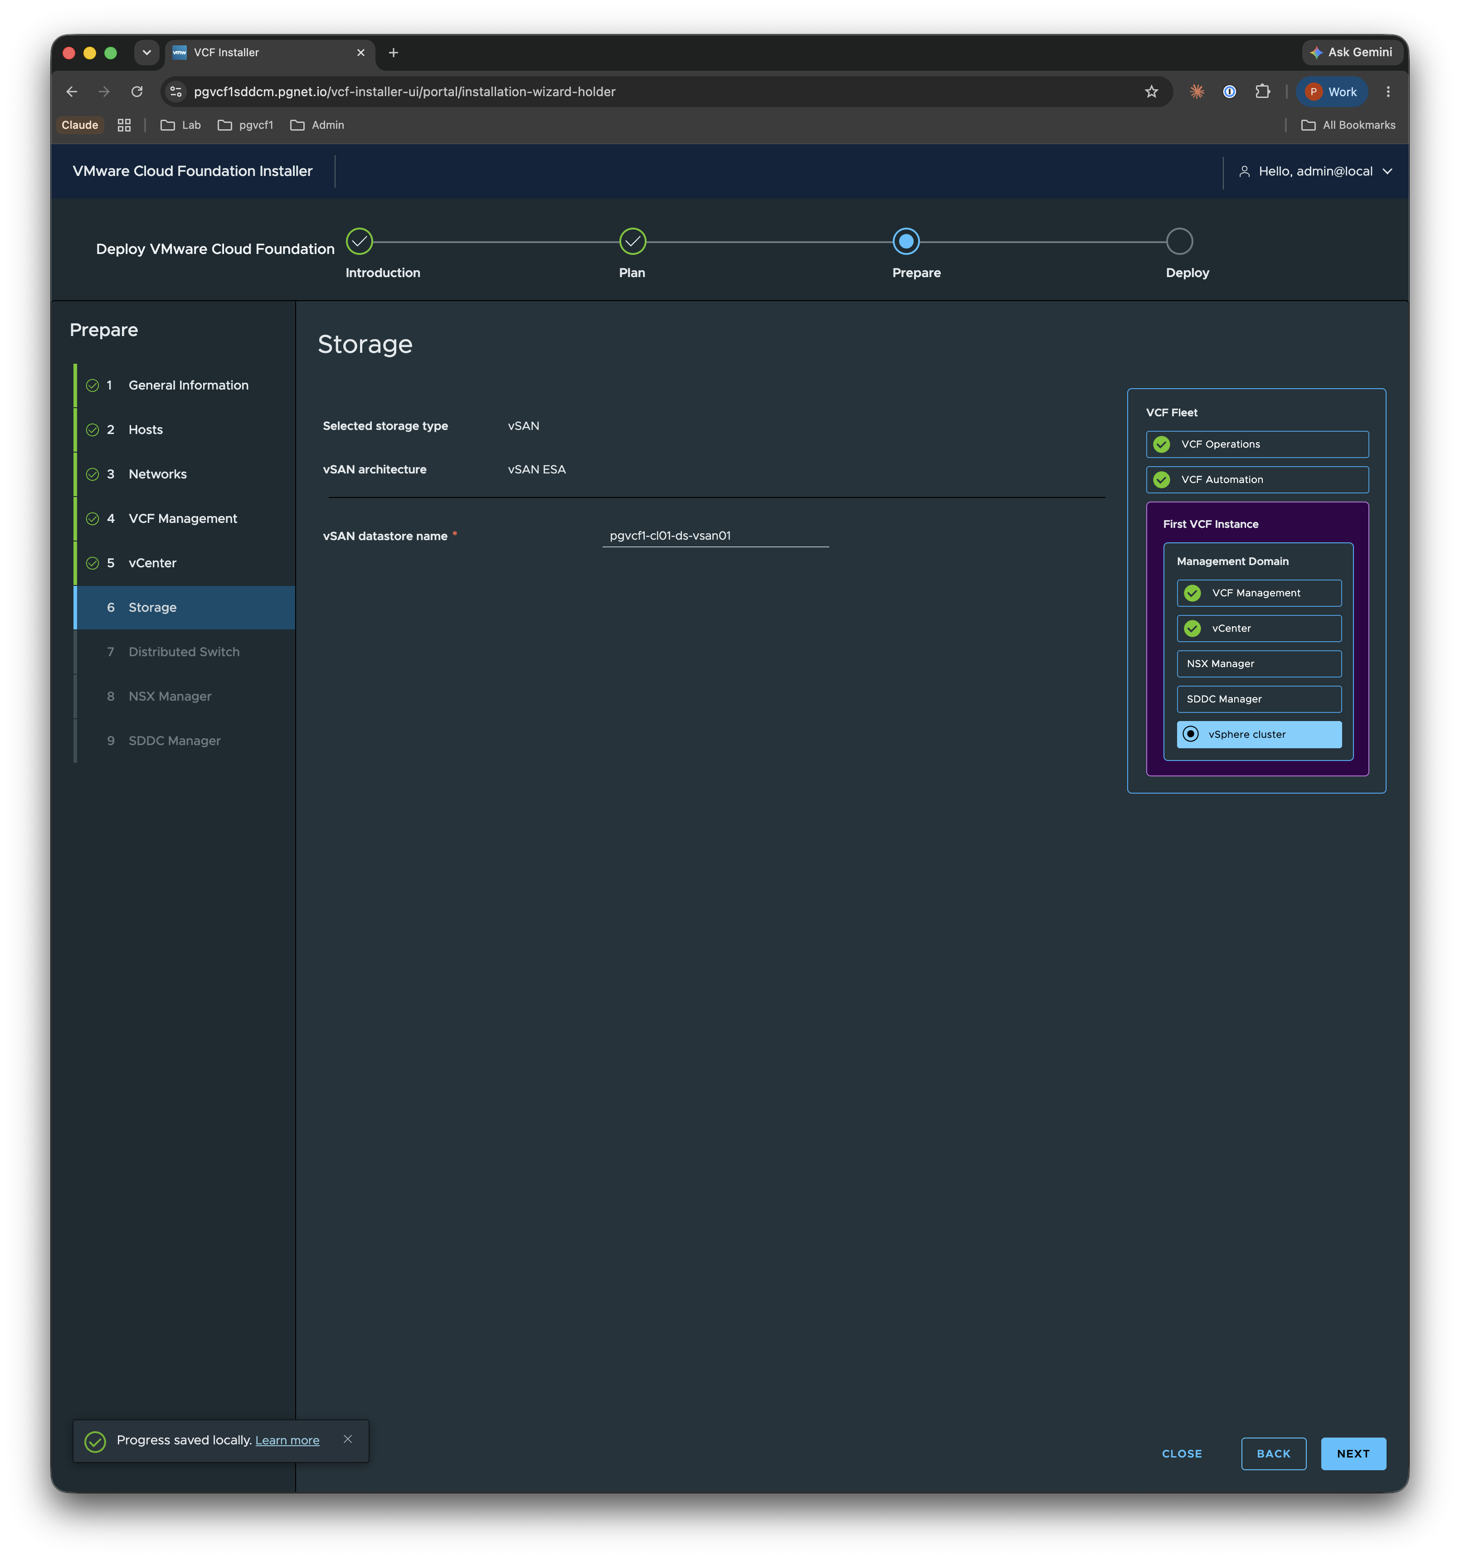Screen dimensions: 1460x1560
Task: Click green check icon beside VCF Operations
Action: [1161, 444]
